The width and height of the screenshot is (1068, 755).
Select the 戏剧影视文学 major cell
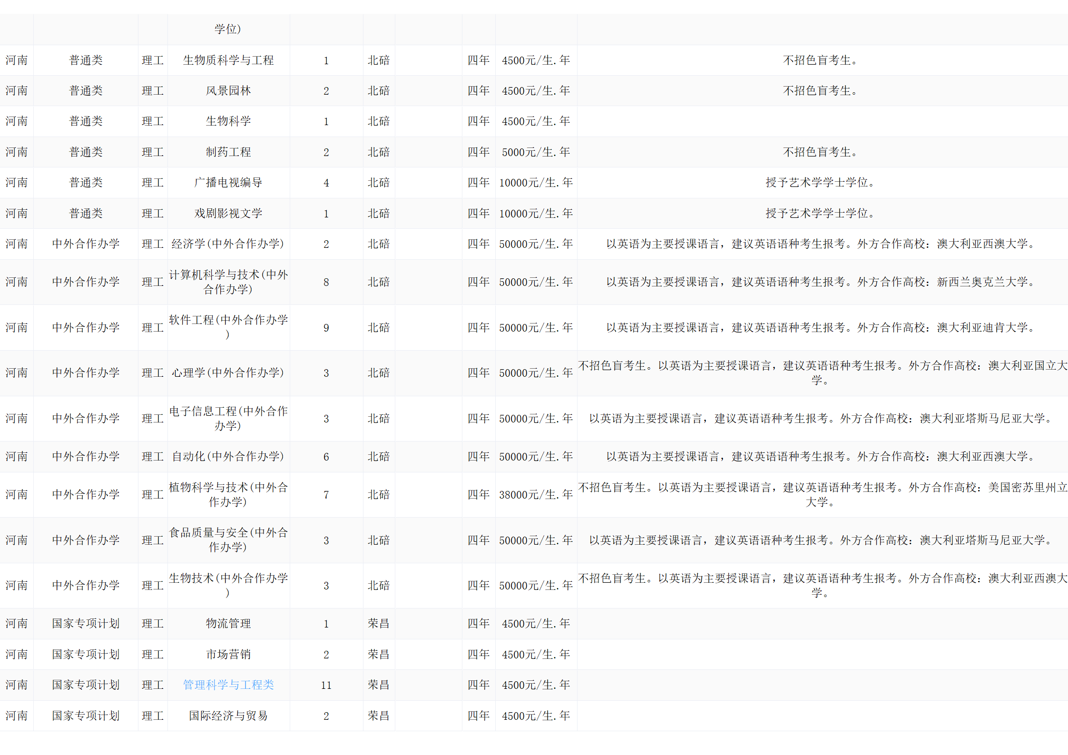tap(228, 214)
